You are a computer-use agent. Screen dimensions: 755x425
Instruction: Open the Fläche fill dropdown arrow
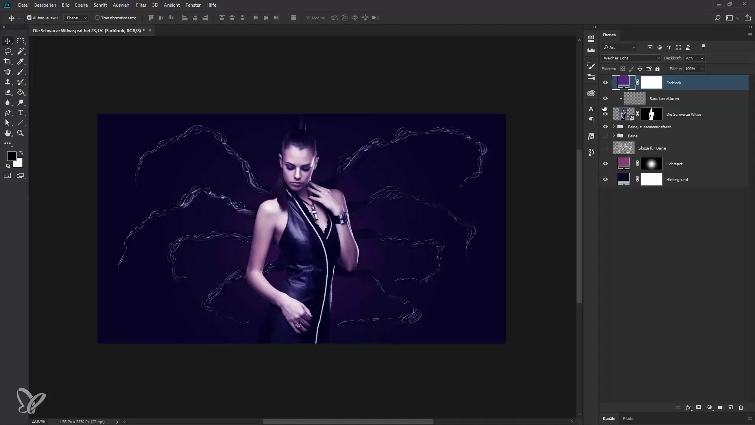(702, 69)
